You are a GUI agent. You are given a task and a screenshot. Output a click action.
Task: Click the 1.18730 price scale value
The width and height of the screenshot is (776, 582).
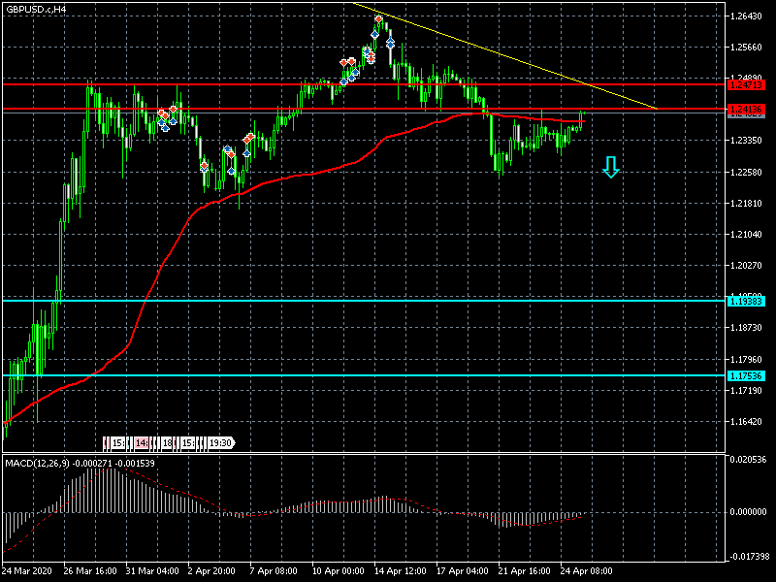click(x=746, y=328)
